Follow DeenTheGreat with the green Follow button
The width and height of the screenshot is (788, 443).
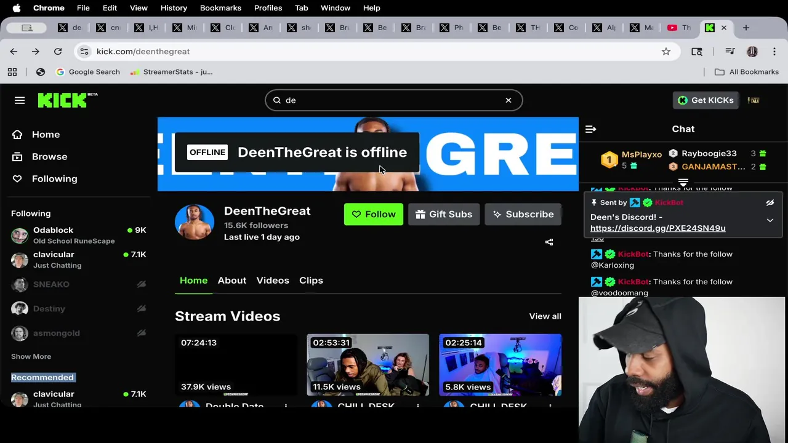(x=374, y=214)
